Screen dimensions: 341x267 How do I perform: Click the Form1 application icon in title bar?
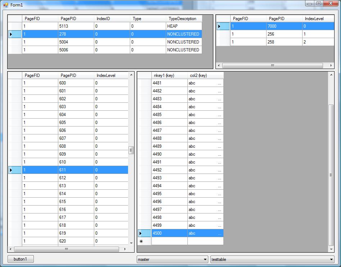pyautogui.click(x=5, y=5)
